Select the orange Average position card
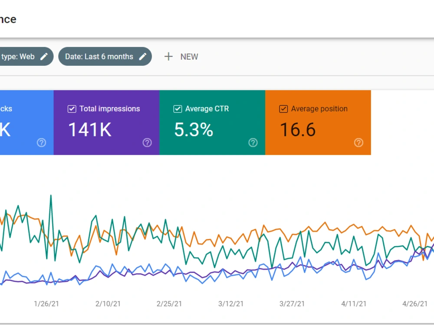Screen dimensions: 434x325 [318, 123]
